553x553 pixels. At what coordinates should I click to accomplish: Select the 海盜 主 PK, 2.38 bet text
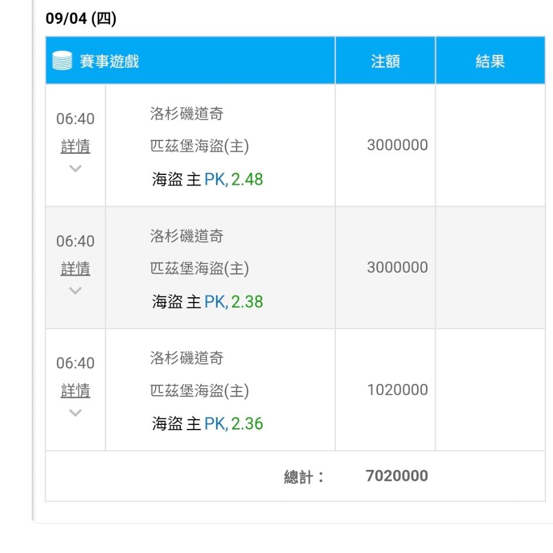tap(207, 301)
